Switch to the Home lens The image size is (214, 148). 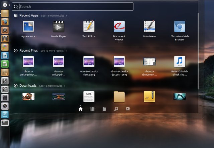click(x=81, y=109)
